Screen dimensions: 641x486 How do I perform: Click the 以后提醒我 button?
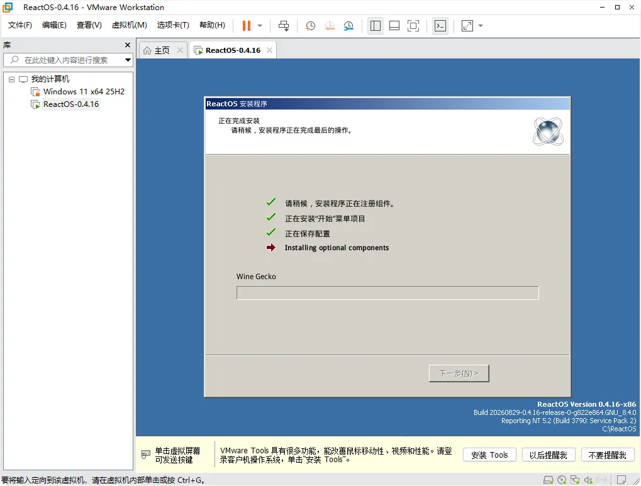(x=548, y=455)
